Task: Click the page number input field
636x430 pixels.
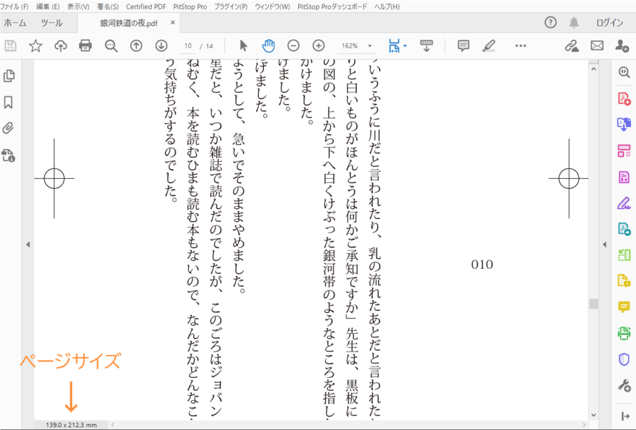Action: [x=188, y=46]
